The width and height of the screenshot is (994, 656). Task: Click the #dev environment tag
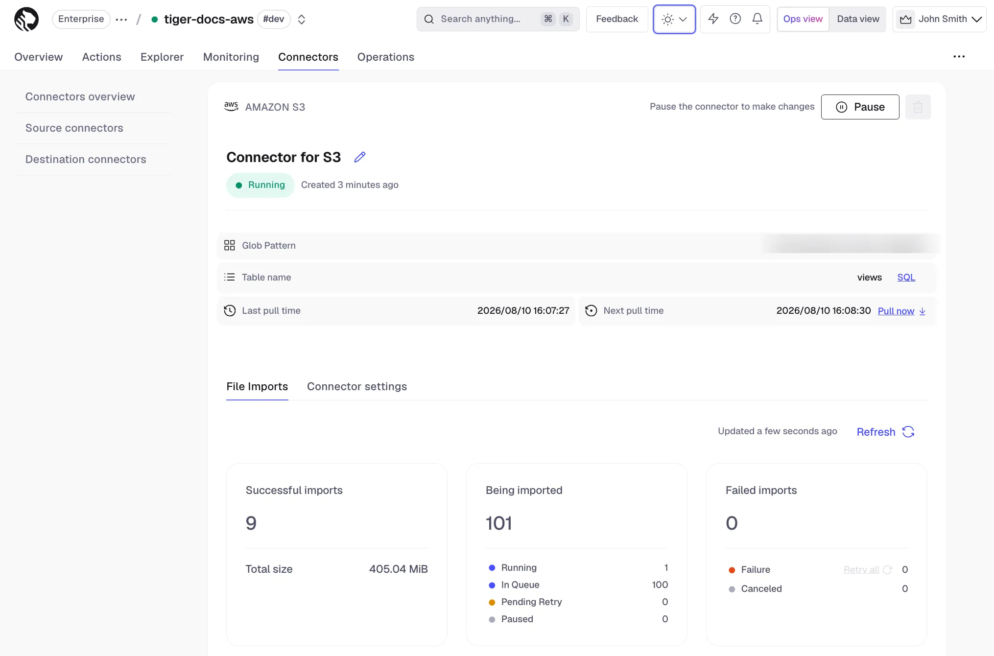pos(274,19)
